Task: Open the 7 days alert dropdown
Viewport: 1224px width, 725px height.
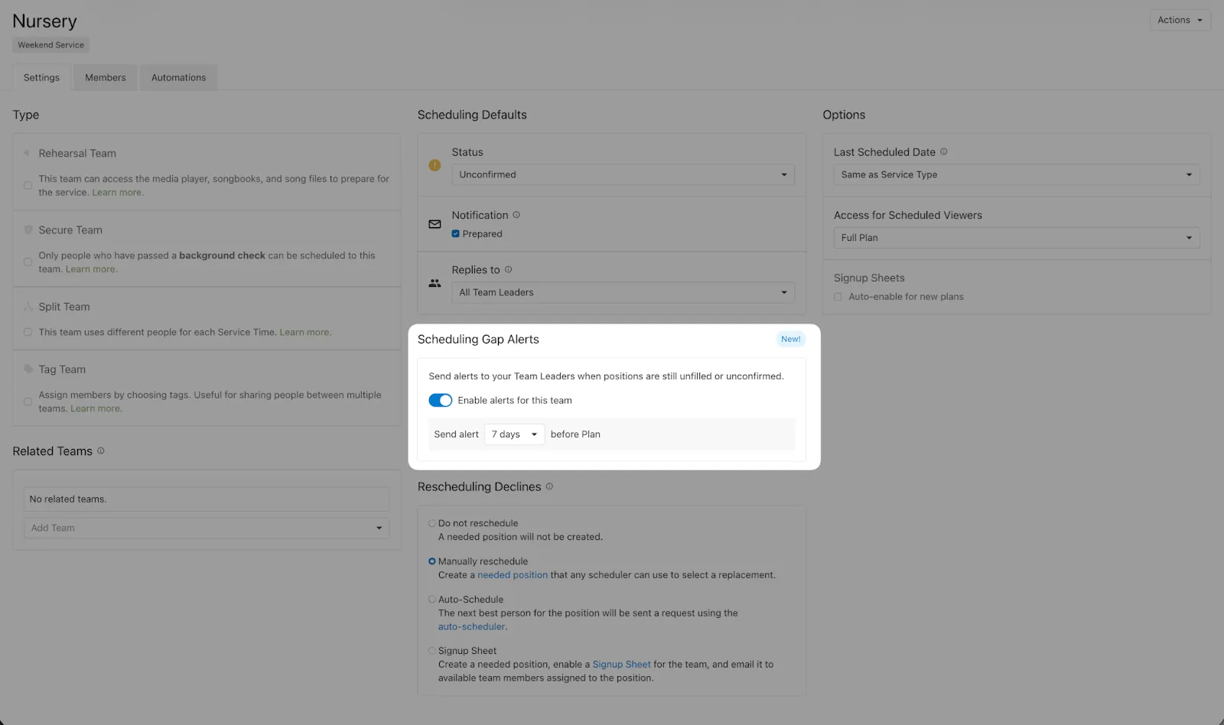Action: [x=514, y=434]
